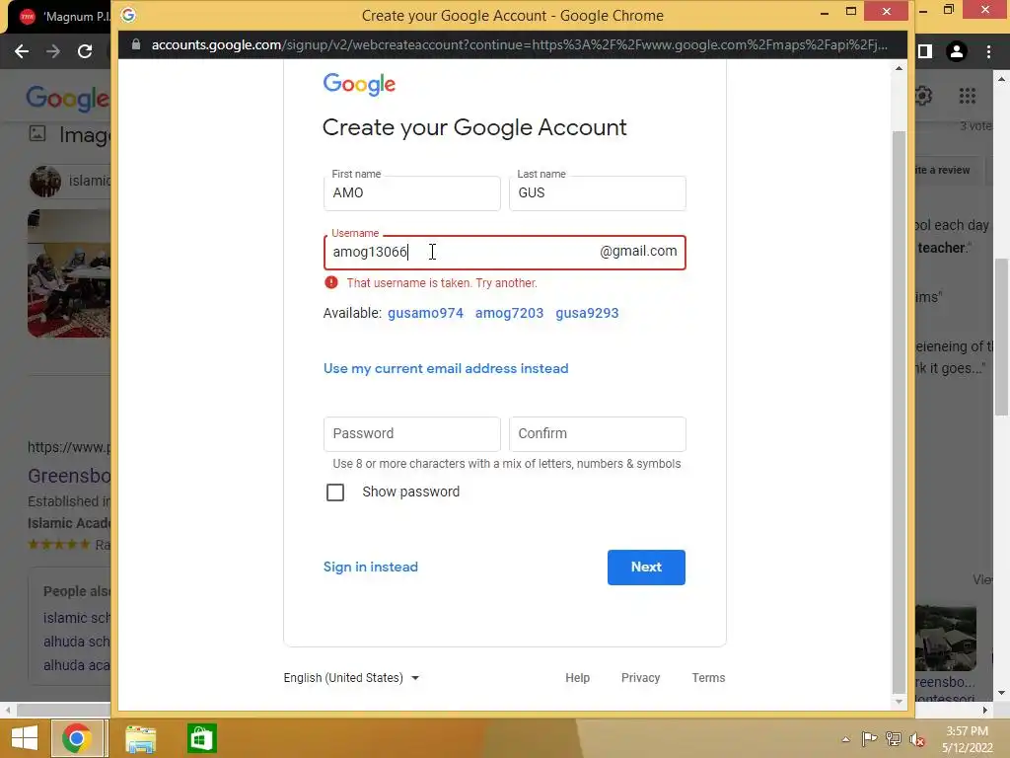This screenshot has width=1010, height=758.
Task: Open the English (United States) language dropdown
Action: click(x=352, y=677)
